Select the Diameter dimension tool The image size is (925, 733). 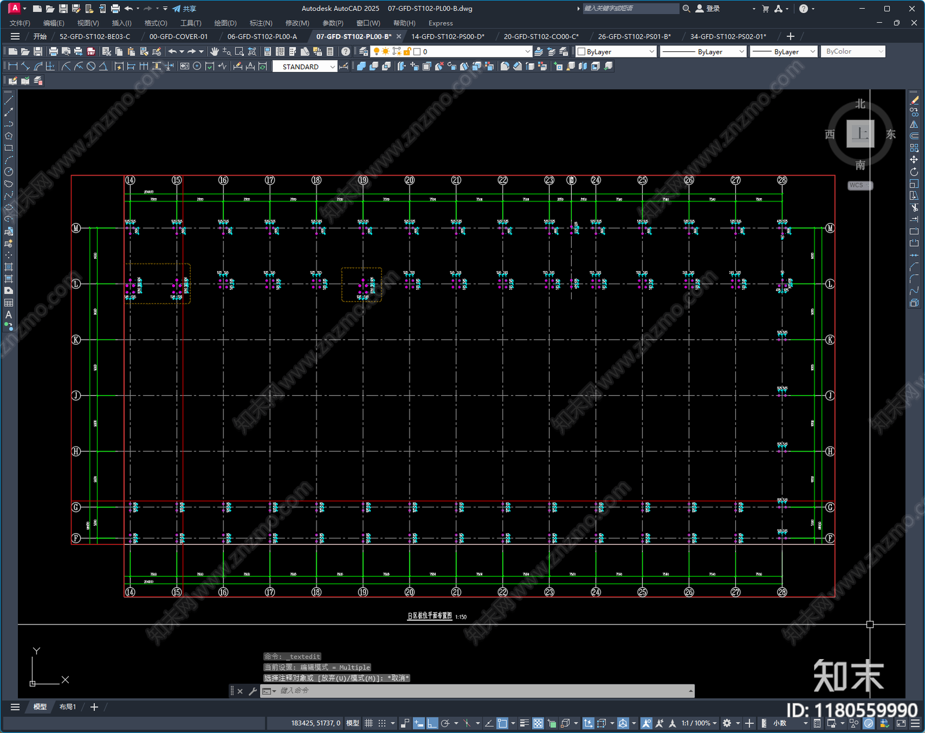tap(91, 66)
